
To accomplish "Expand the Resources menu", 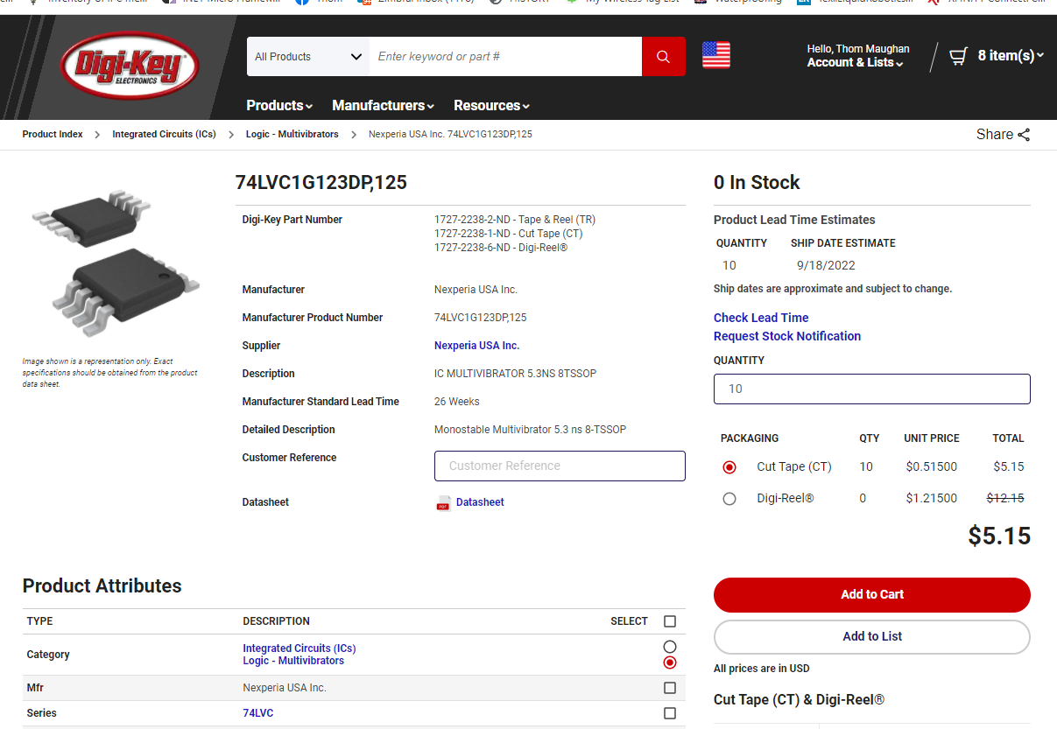I will 491,106.
